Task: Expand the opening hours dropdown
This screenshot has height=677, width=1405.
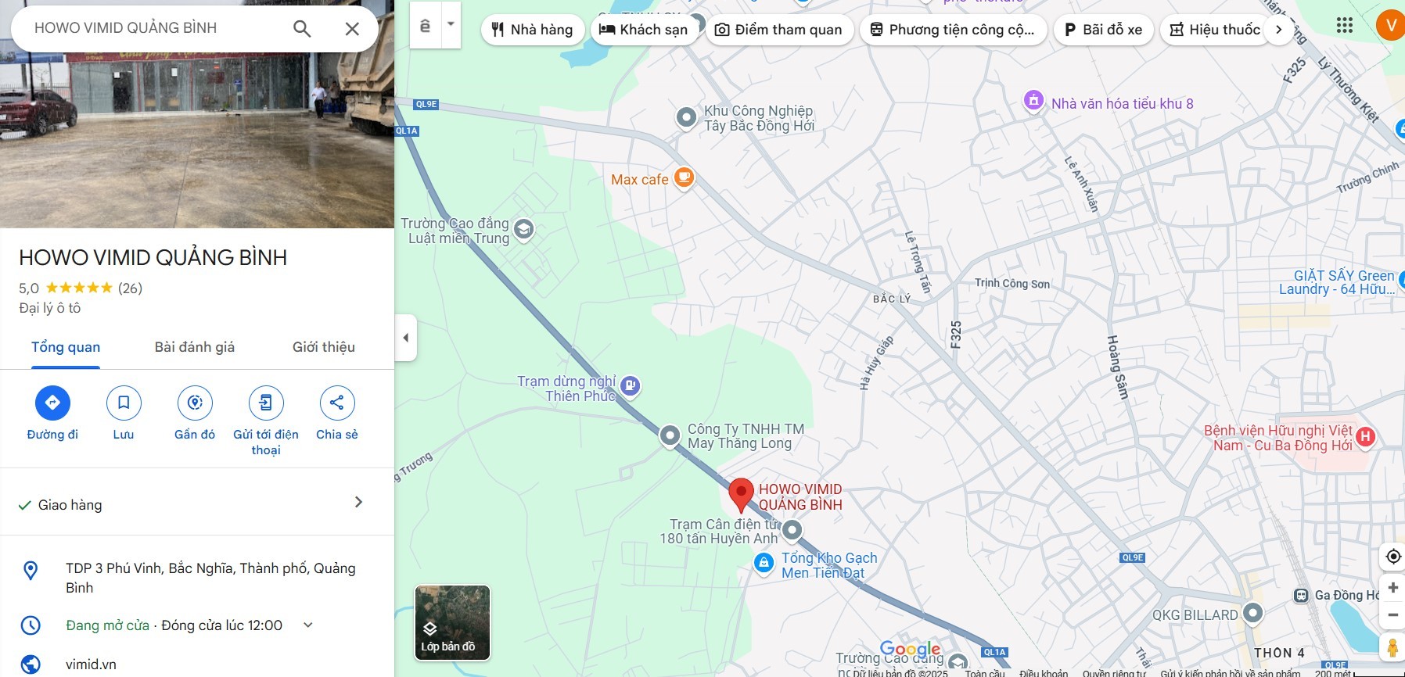Action: pos(308,625)
